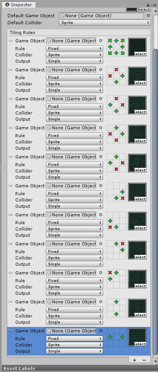Open the Output dropdown in the highlighted last rule
The width and height of the screenshot is (158, 372).
click(75, 351)
